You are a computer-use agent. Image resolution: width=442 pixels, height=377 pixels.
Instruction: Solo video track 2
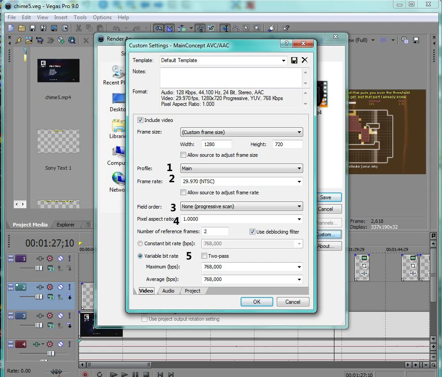[69, 287]
